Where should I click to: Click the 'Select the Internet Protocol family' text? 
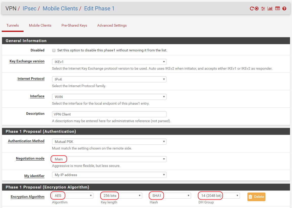(x=79, y=86)
